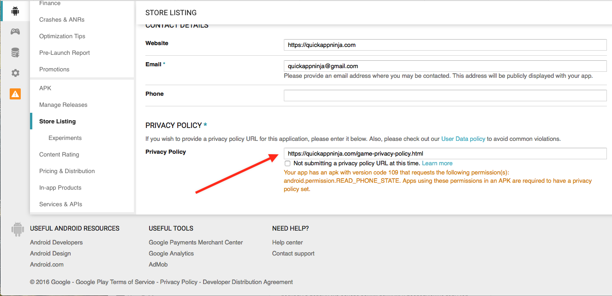Open In-app Products section
612x296 pixels.
(60, 188)
